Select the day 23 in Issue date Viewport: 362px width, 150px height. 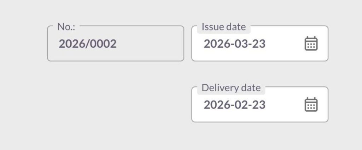coord(258,44)
